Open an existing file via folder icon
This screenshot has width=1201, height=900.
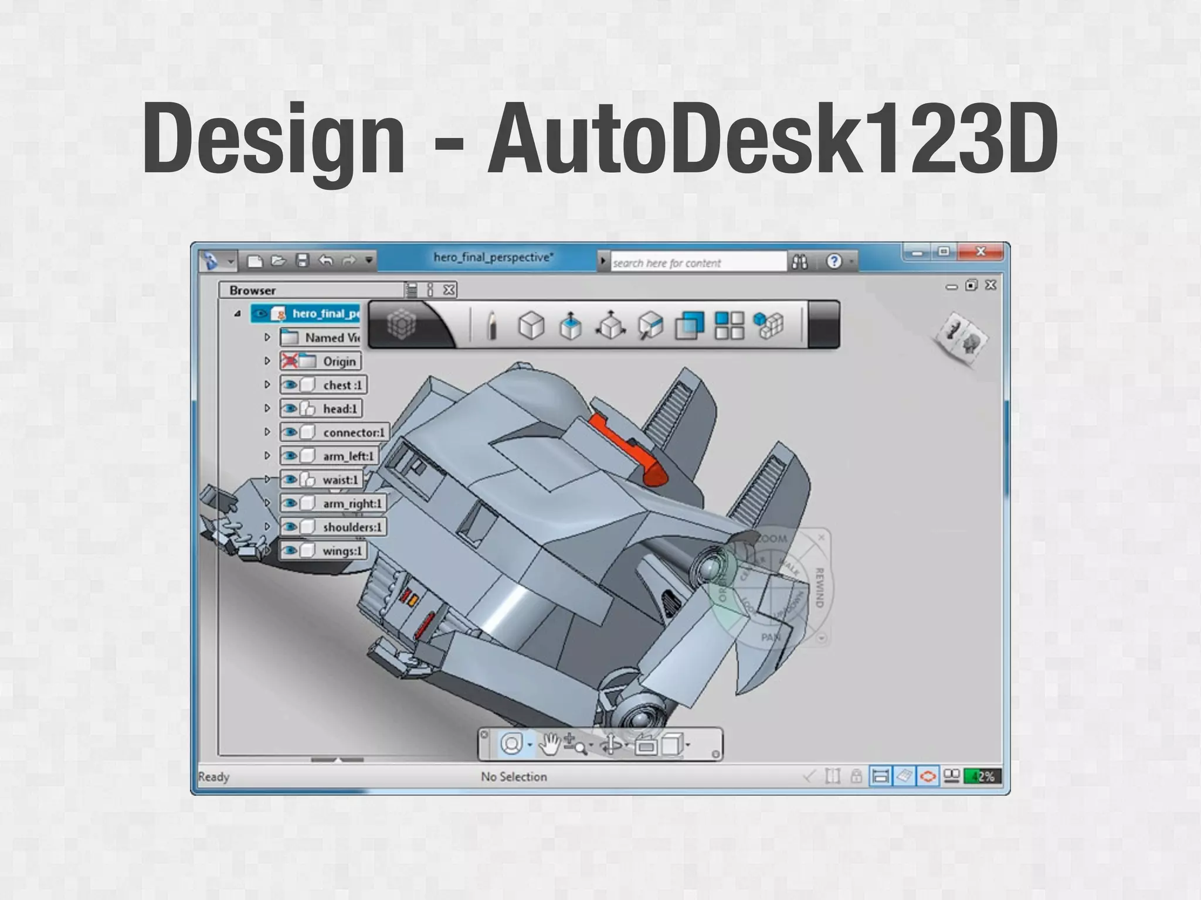click(x=279, y=261)
